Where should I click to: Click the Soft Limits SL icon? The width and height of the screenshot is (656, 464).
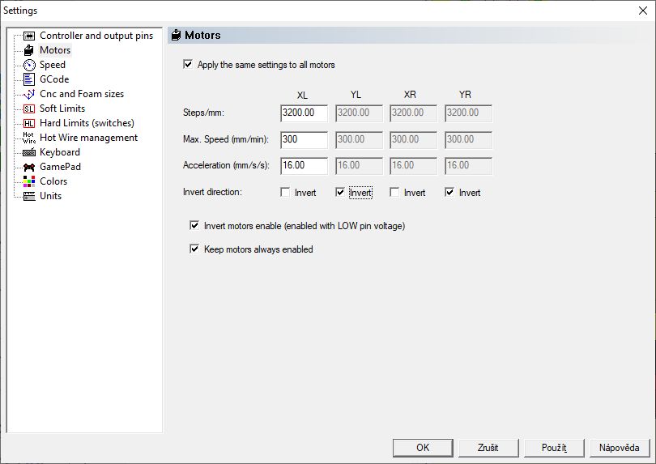[29, 109]
